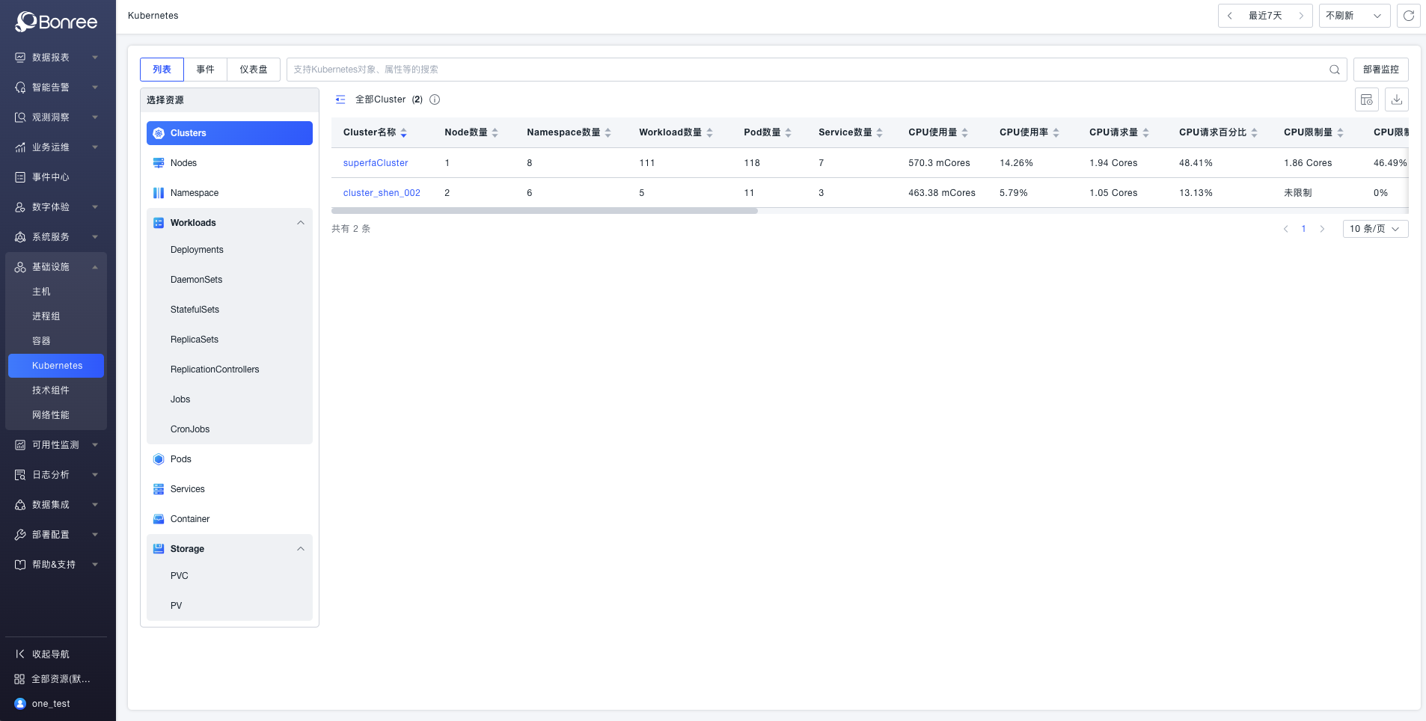This screenshot has height=721, width=1426.
Task: Switch to the 事件 tab
Action: [x=205, y=70]
